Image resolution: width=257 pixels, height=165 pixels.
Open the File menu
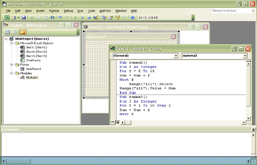(x=8, y=11)
